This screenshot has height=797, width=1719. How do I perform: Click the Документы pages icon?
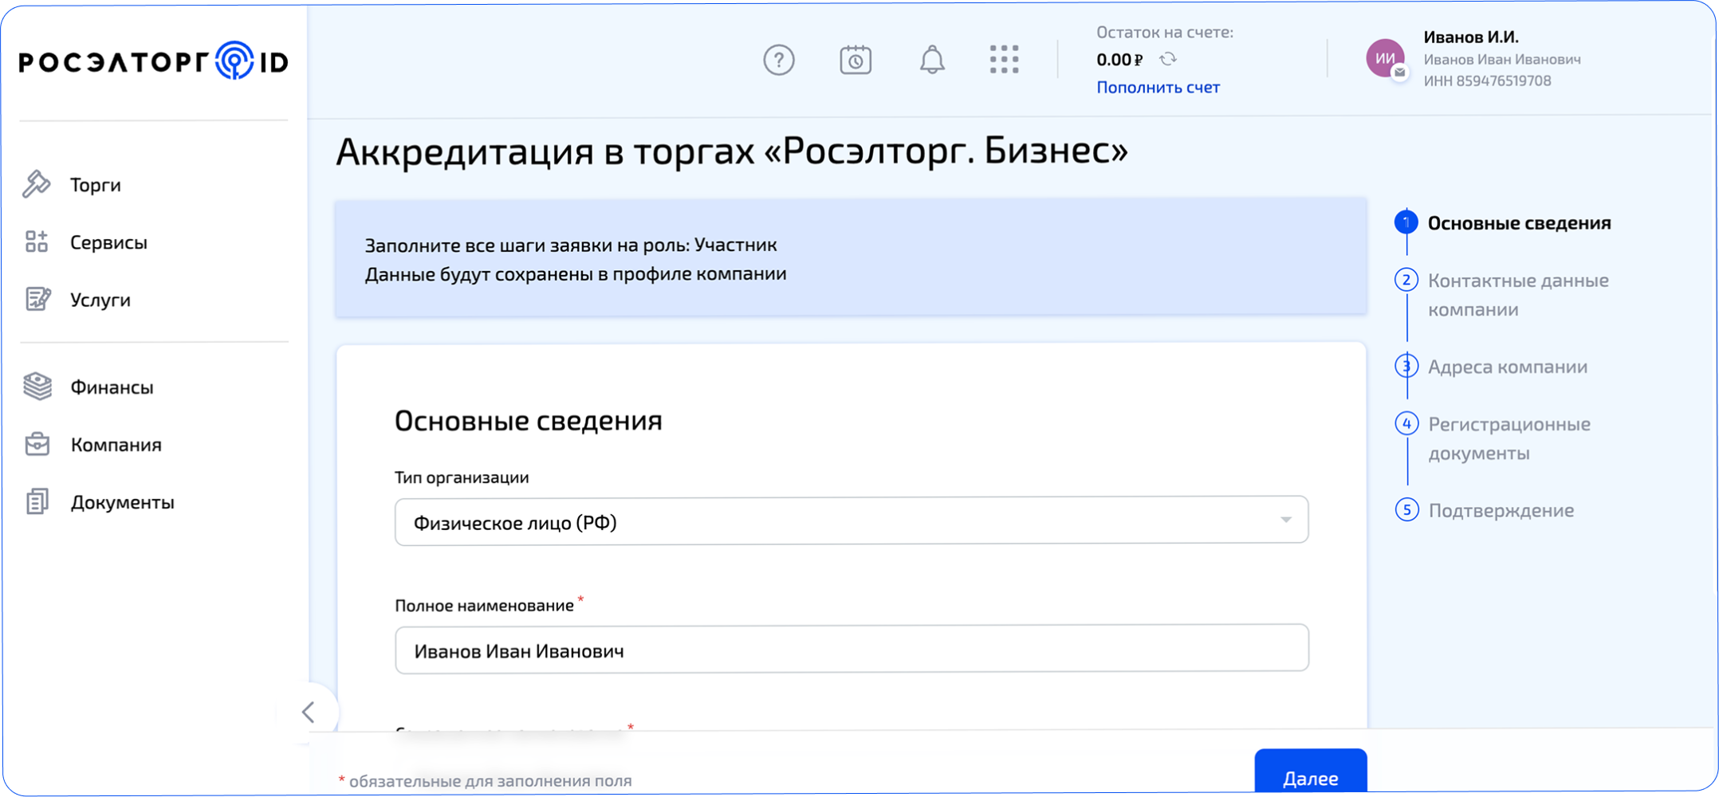[37, 501]
